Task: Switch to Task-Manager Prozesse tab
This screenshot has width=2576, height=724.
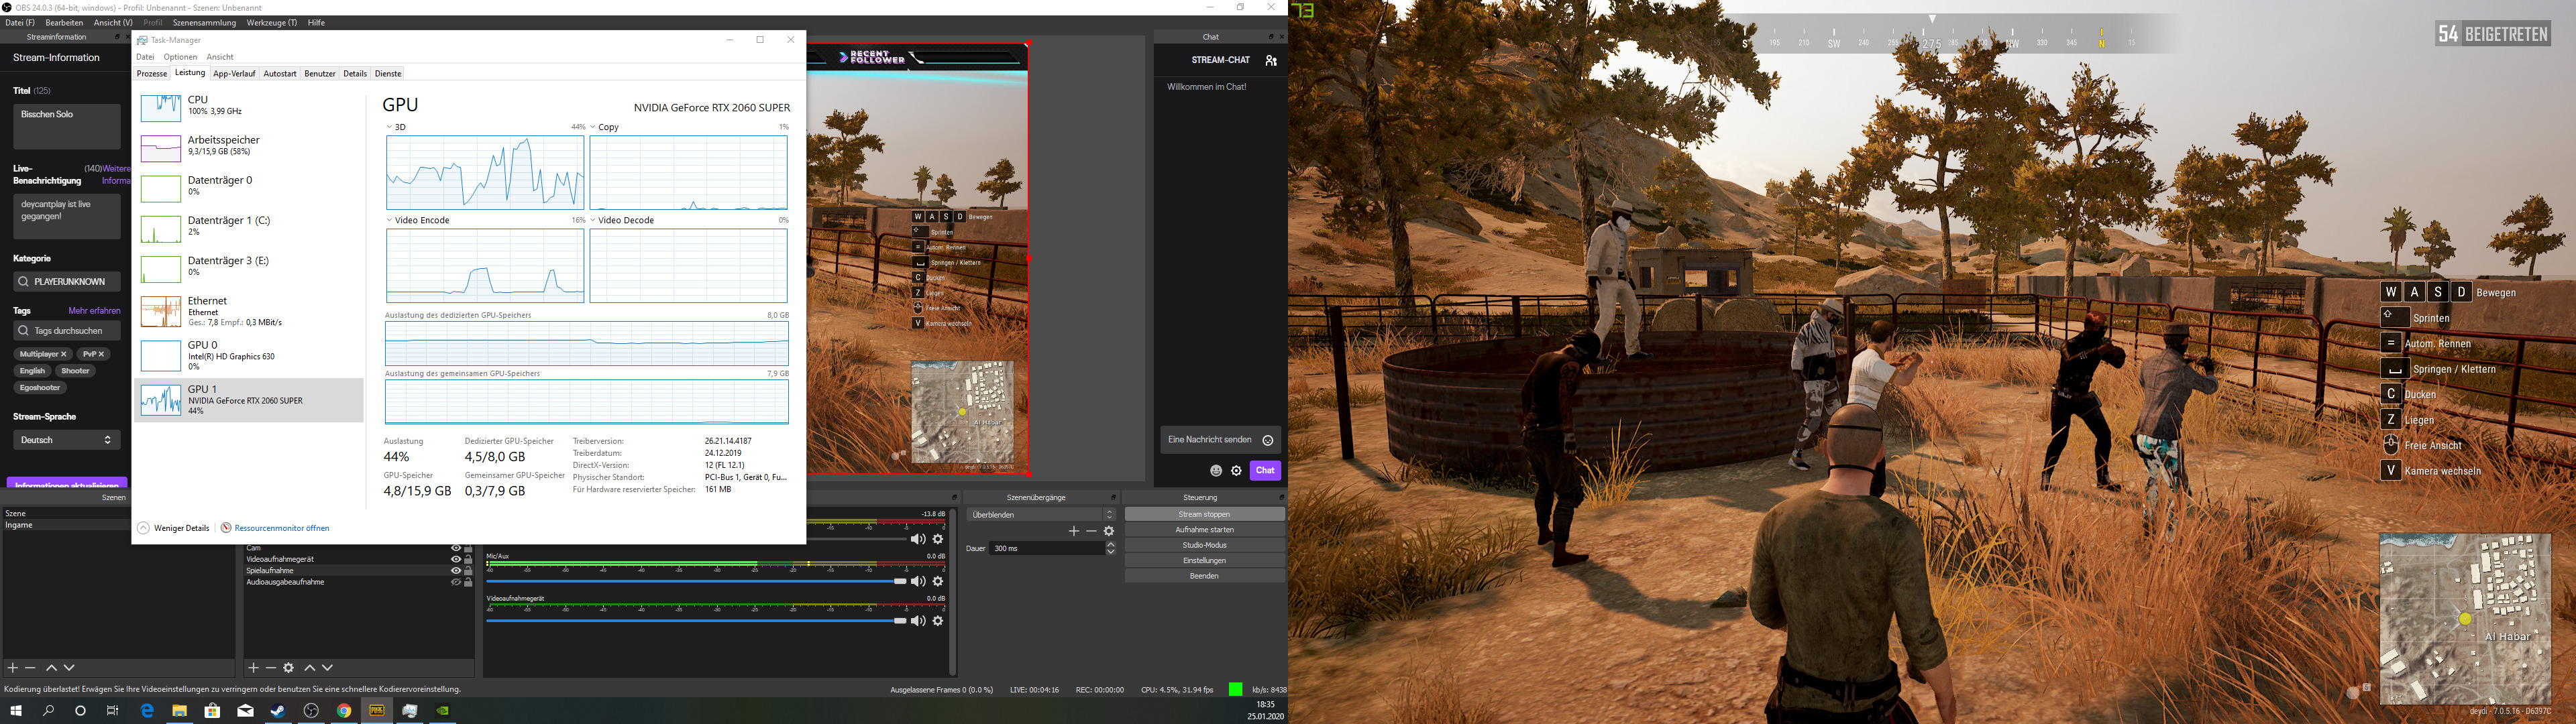Action: 152,74
